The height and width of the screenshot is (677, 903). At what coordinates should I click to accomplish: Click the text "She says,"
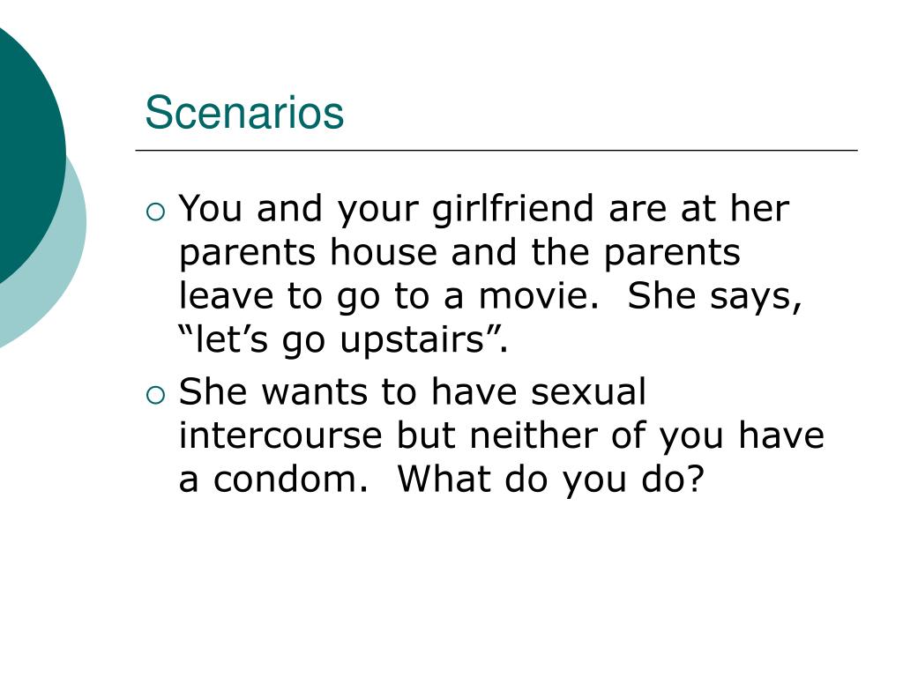pyautogui.click(x=714, y=297)
